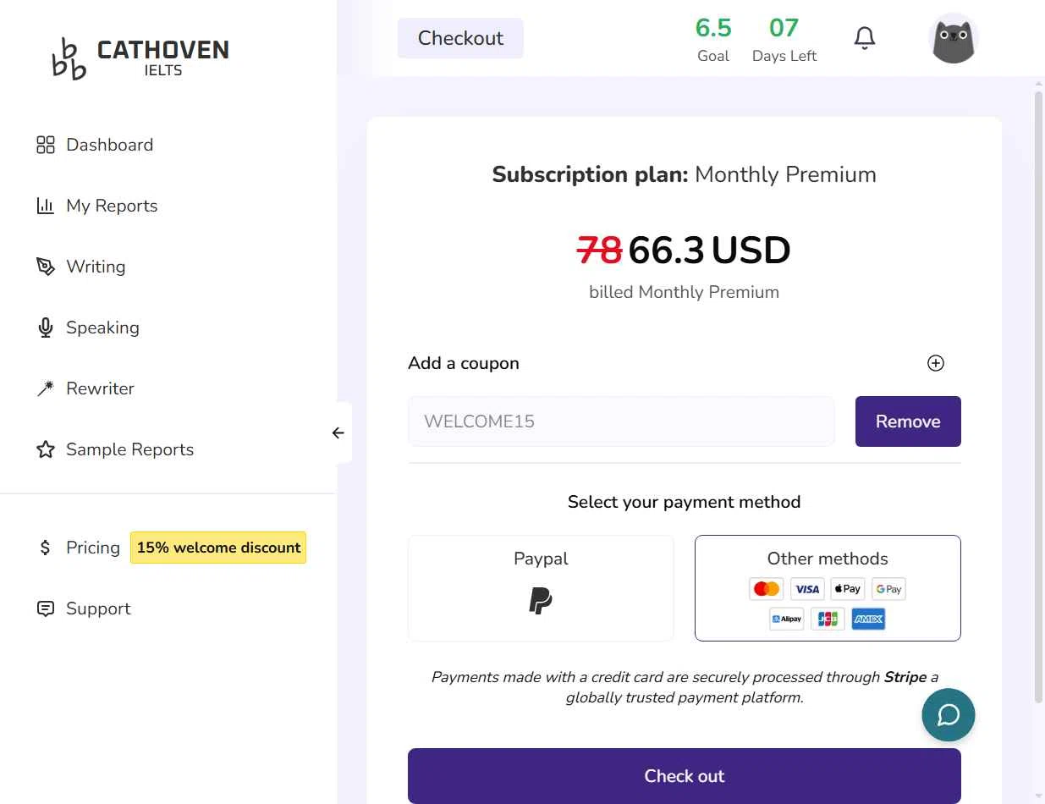The image size is (1045, 804).
Task: Click the cat profile avatar
Action: pos(954,38)
